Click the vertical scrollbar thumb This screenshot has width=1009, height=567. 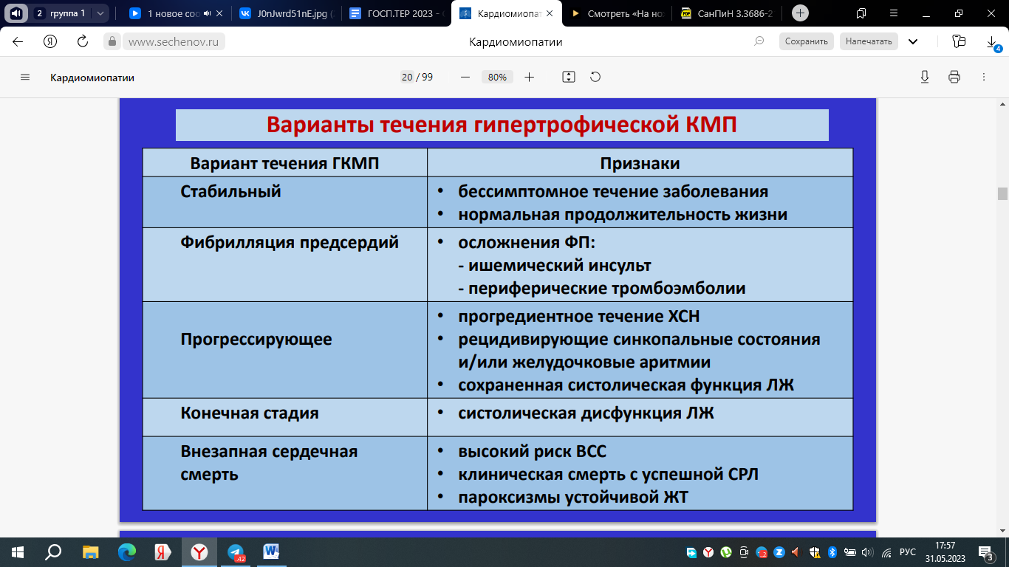pos(1002,193)
